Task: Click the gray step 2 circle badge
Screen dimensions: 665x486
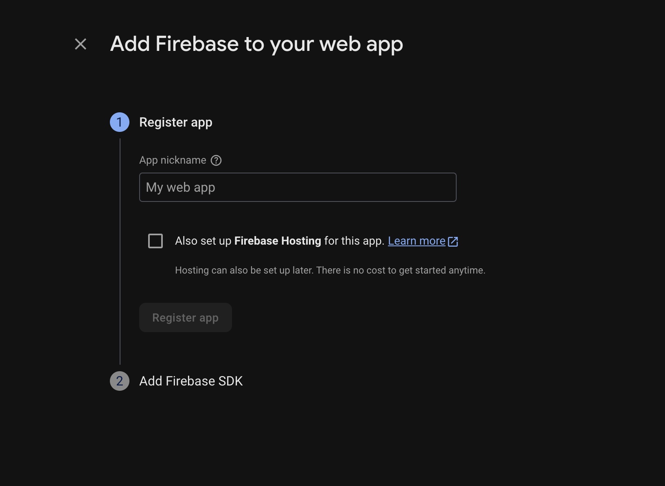Action: pos(119,381)
